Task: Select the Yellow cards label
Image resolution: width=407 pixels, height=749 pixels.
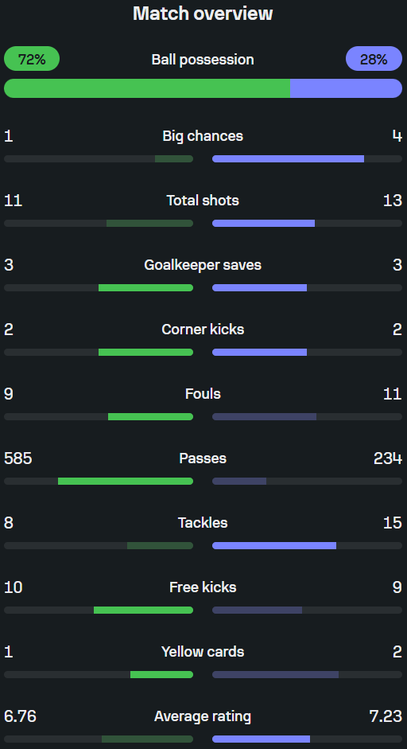Action: pos(203,652)
